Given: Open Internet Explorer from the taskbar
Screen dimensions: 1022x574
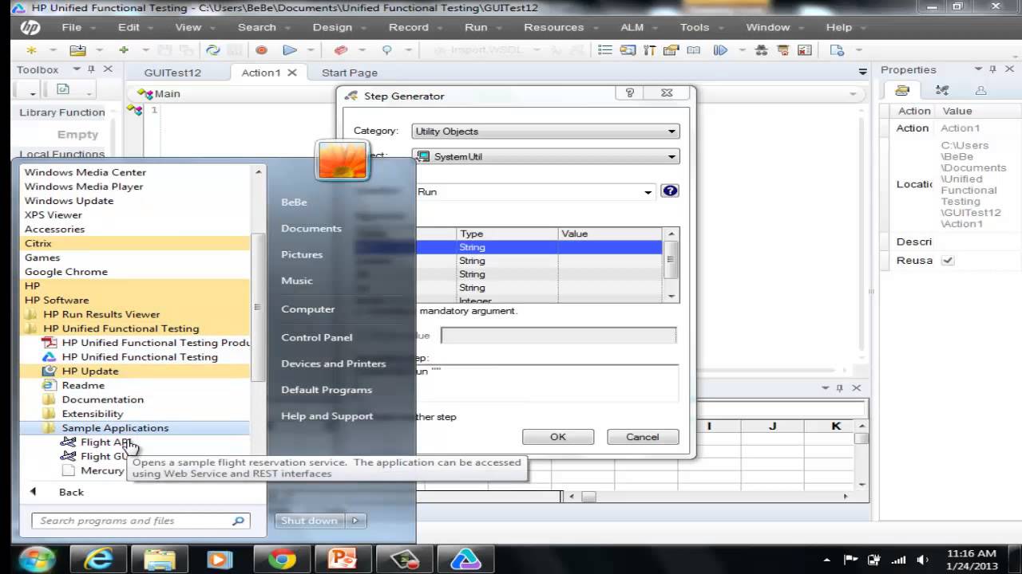Looking at the screenshot, I should [x=98, y=560].
